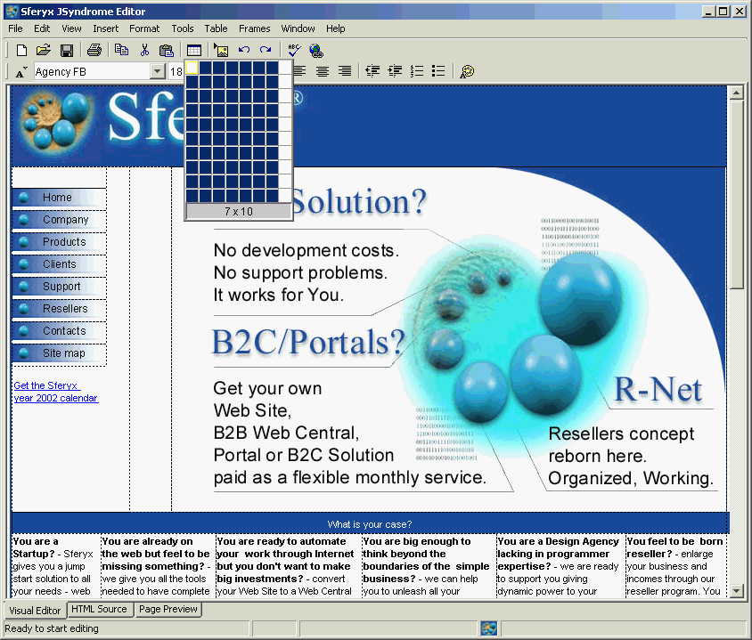
Task: Click the 'What is your case?' heading
Action: click(370, 524)
